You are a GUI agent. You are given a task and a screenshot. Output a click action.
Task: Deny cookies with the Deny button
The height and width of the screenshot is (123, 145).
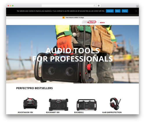(118, 11)
